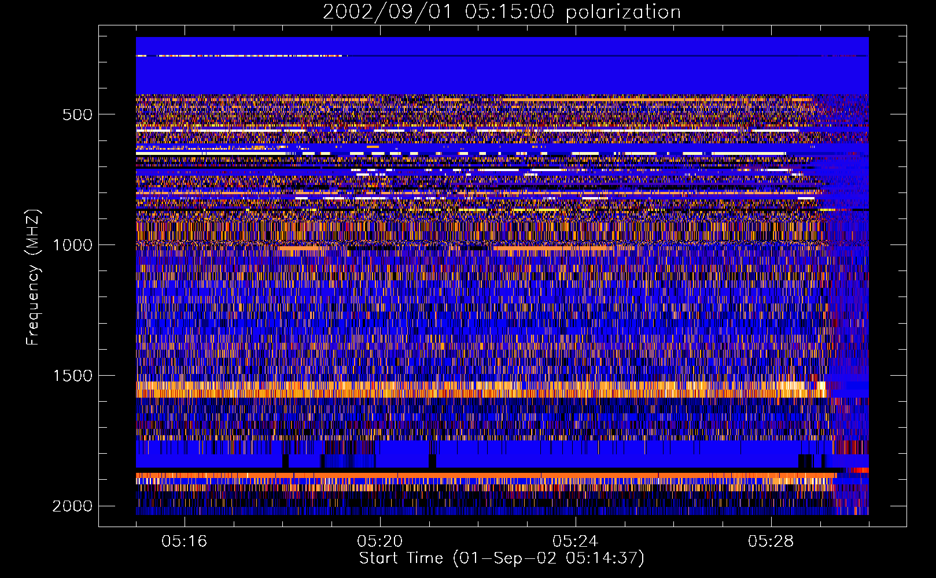Screen dimensions: 936x578
Task: Click the 05:20 time tick label
Action: (380, 542)
